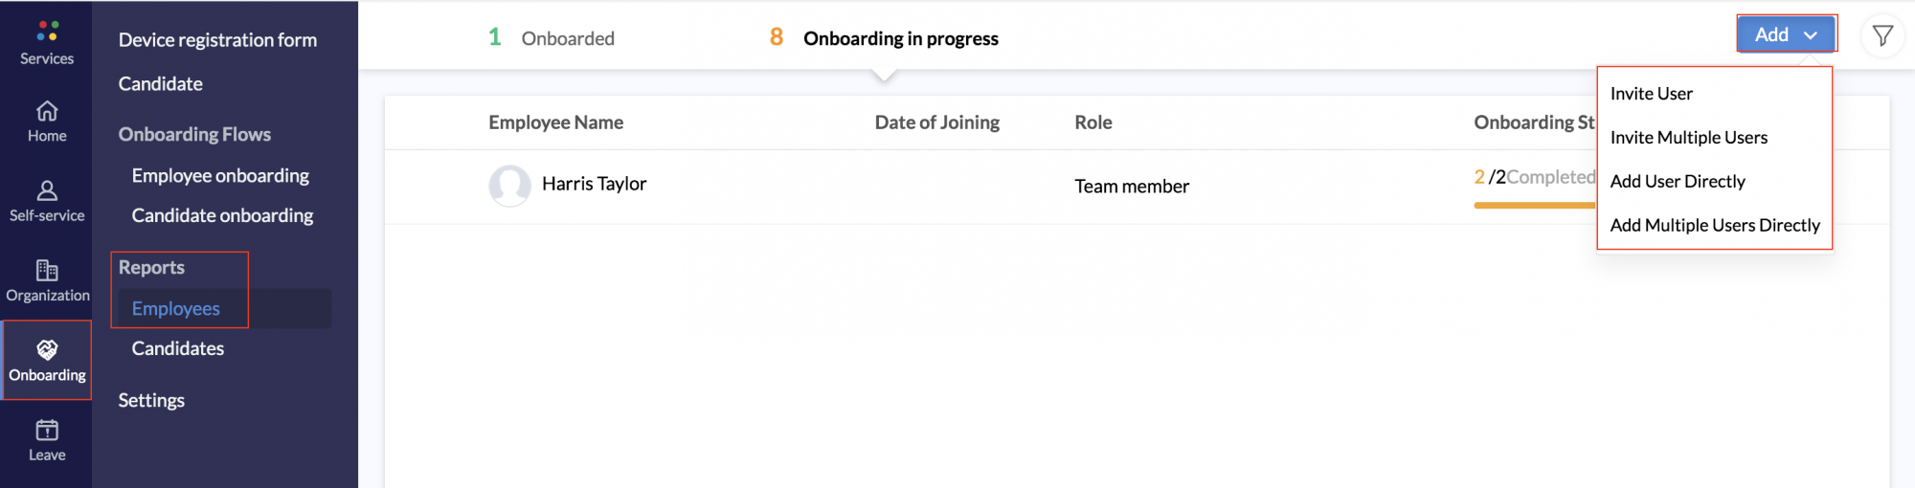The width and height of the screenshot is (1915, 488).
Task: Open Settings in the Onboarding menu
Action: tap(151, 401)
